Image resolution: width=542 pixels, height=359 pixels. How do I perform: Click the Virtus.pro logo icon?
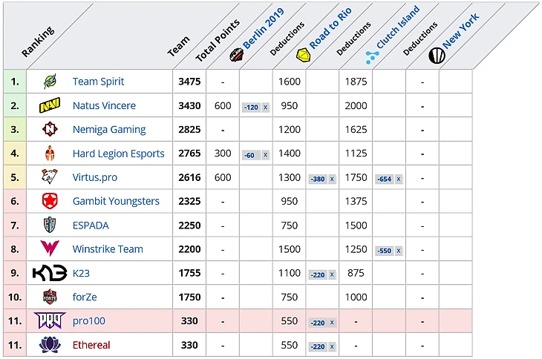click(x=50, y=178)
